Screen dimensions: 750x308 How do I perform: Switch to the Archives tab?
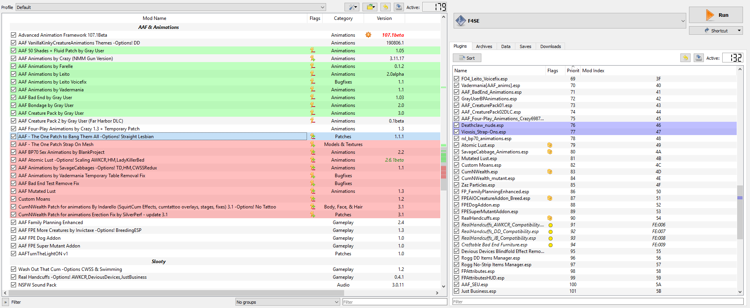coord(484,46)
